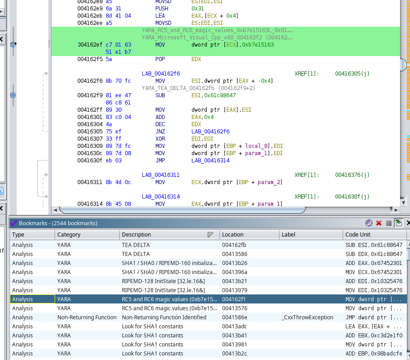The image size is (410, 360).
Task: Select SHA1 constants bookmark at 00413b2c
Action: pyautogui.click(x=208, y=354)
